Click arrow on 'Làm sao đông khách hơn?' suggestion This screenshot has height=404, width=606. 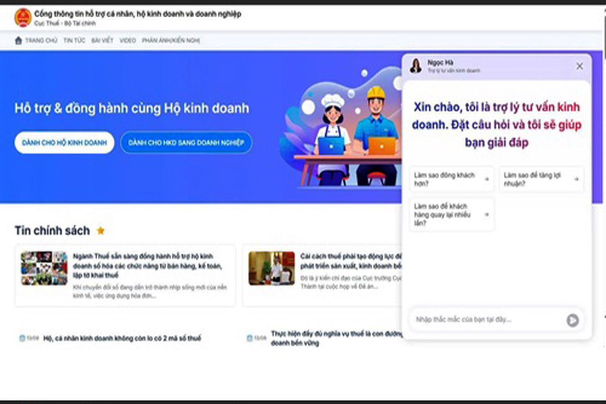coord(487,179)
